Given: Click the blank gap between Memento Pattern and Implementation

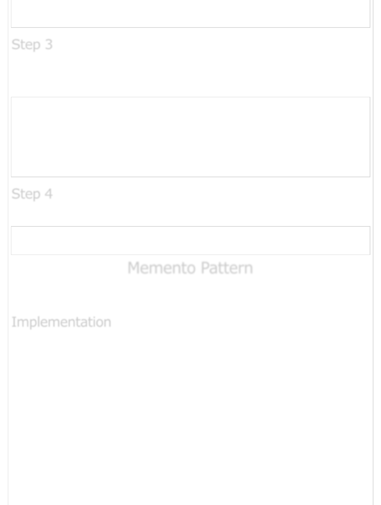Looking at the screenshot, I should [190, 295].
